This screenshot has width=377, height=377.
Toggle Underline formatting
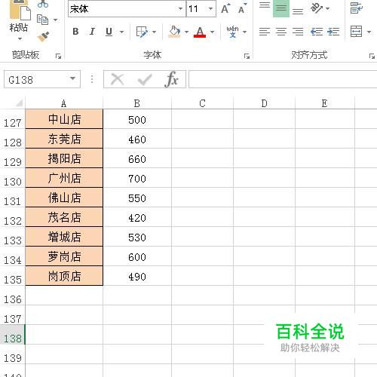109,32
